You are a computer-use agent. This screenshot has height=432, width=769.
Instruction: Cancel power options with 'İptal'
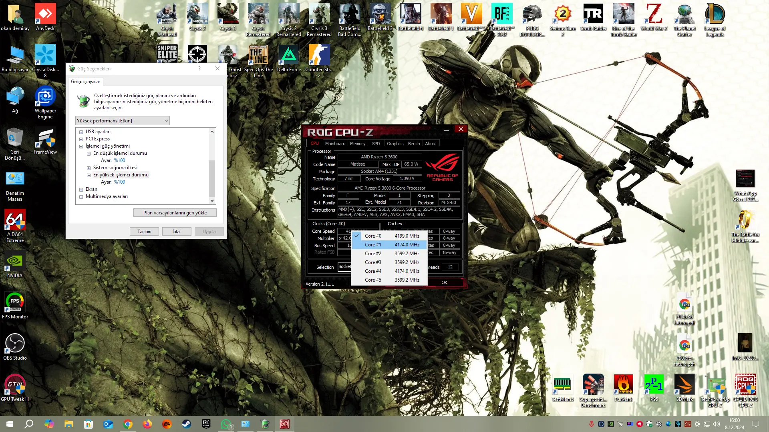177,232
